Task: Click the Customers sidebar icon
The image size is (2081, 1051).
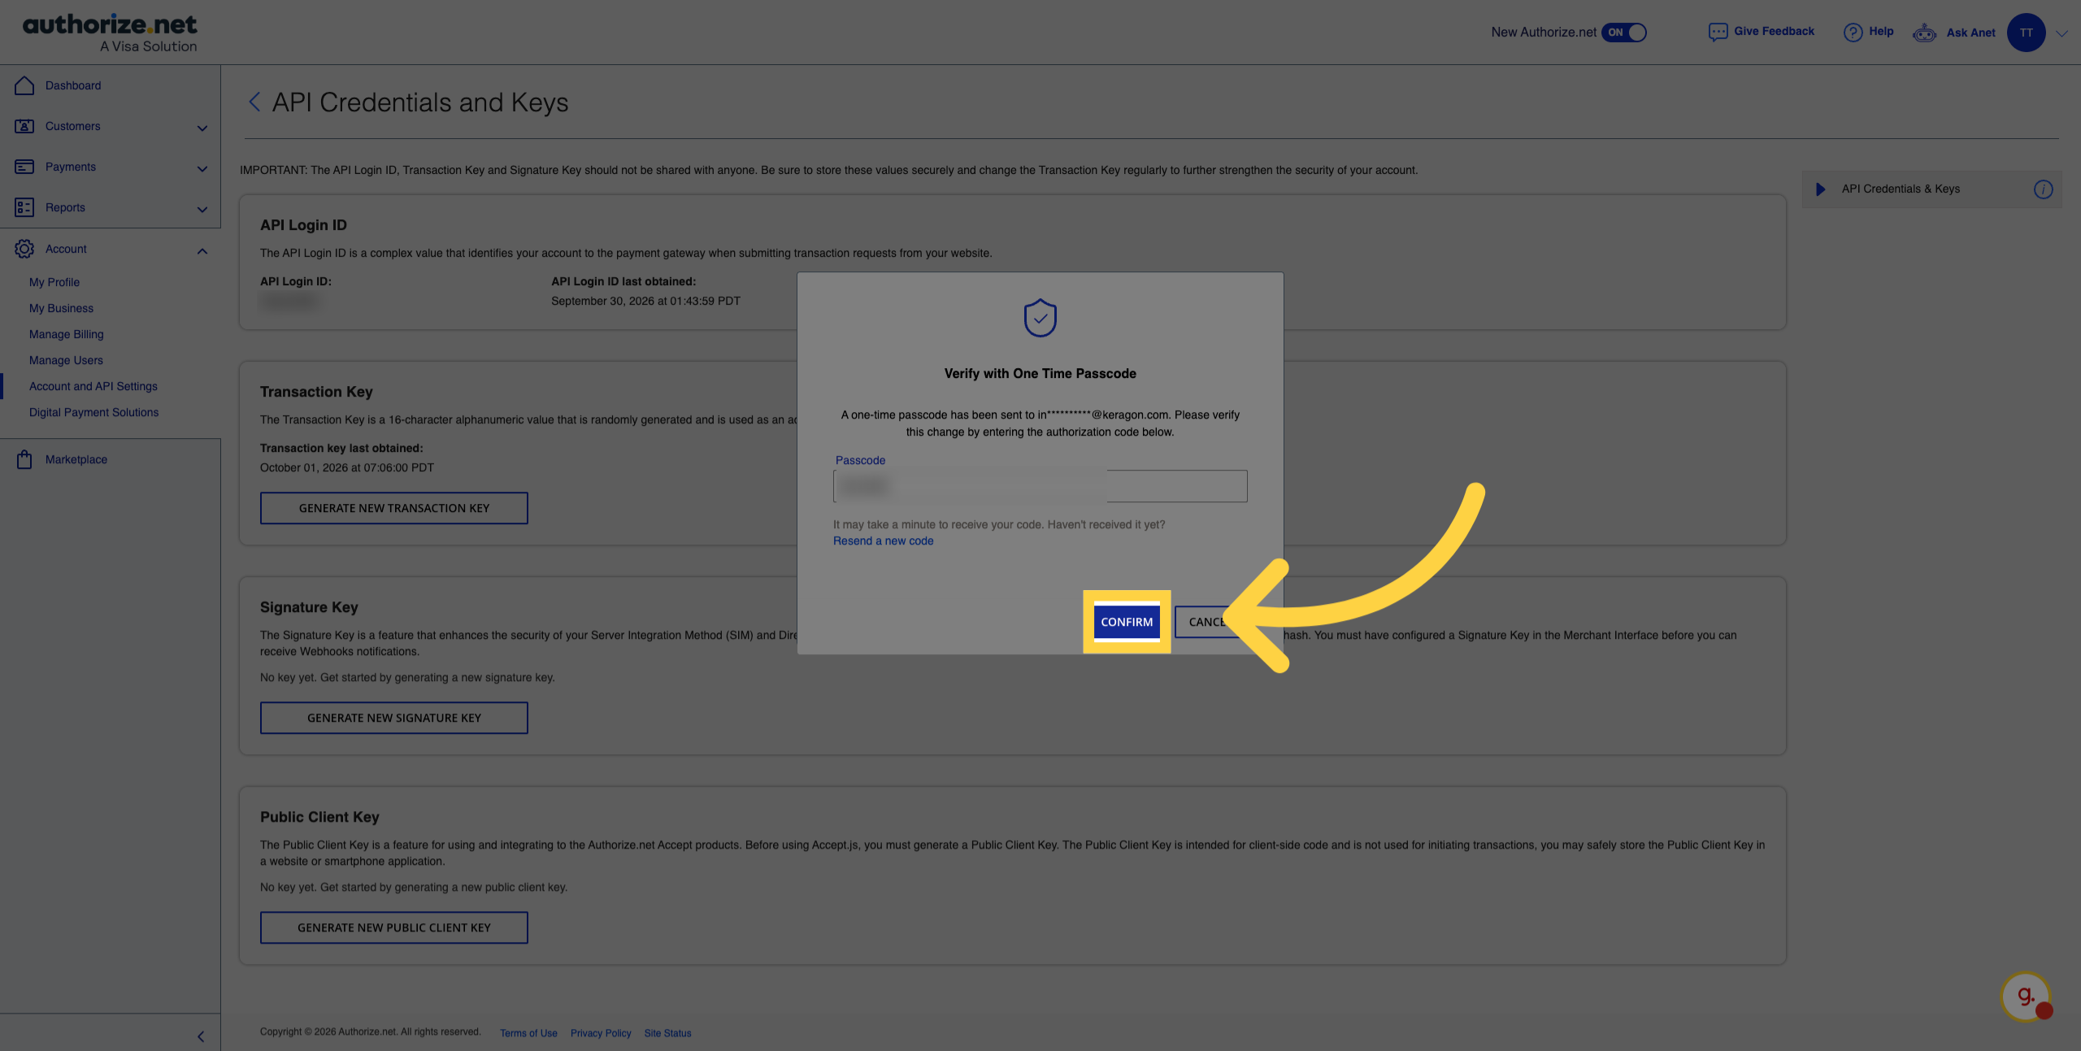Action: [24, 126]
